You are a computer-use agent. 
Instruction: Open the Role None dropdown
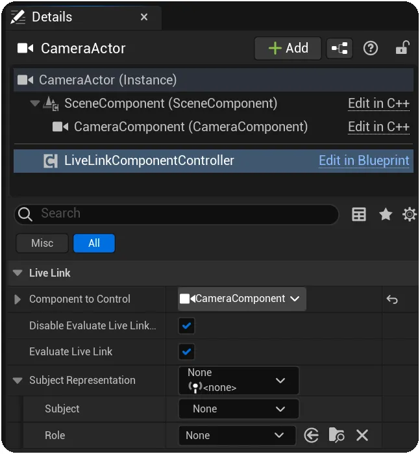237,435
